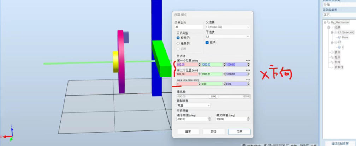356x146 pixels.
Task: Select the 框架 frame node icon
Action: [x=332, y=57]
